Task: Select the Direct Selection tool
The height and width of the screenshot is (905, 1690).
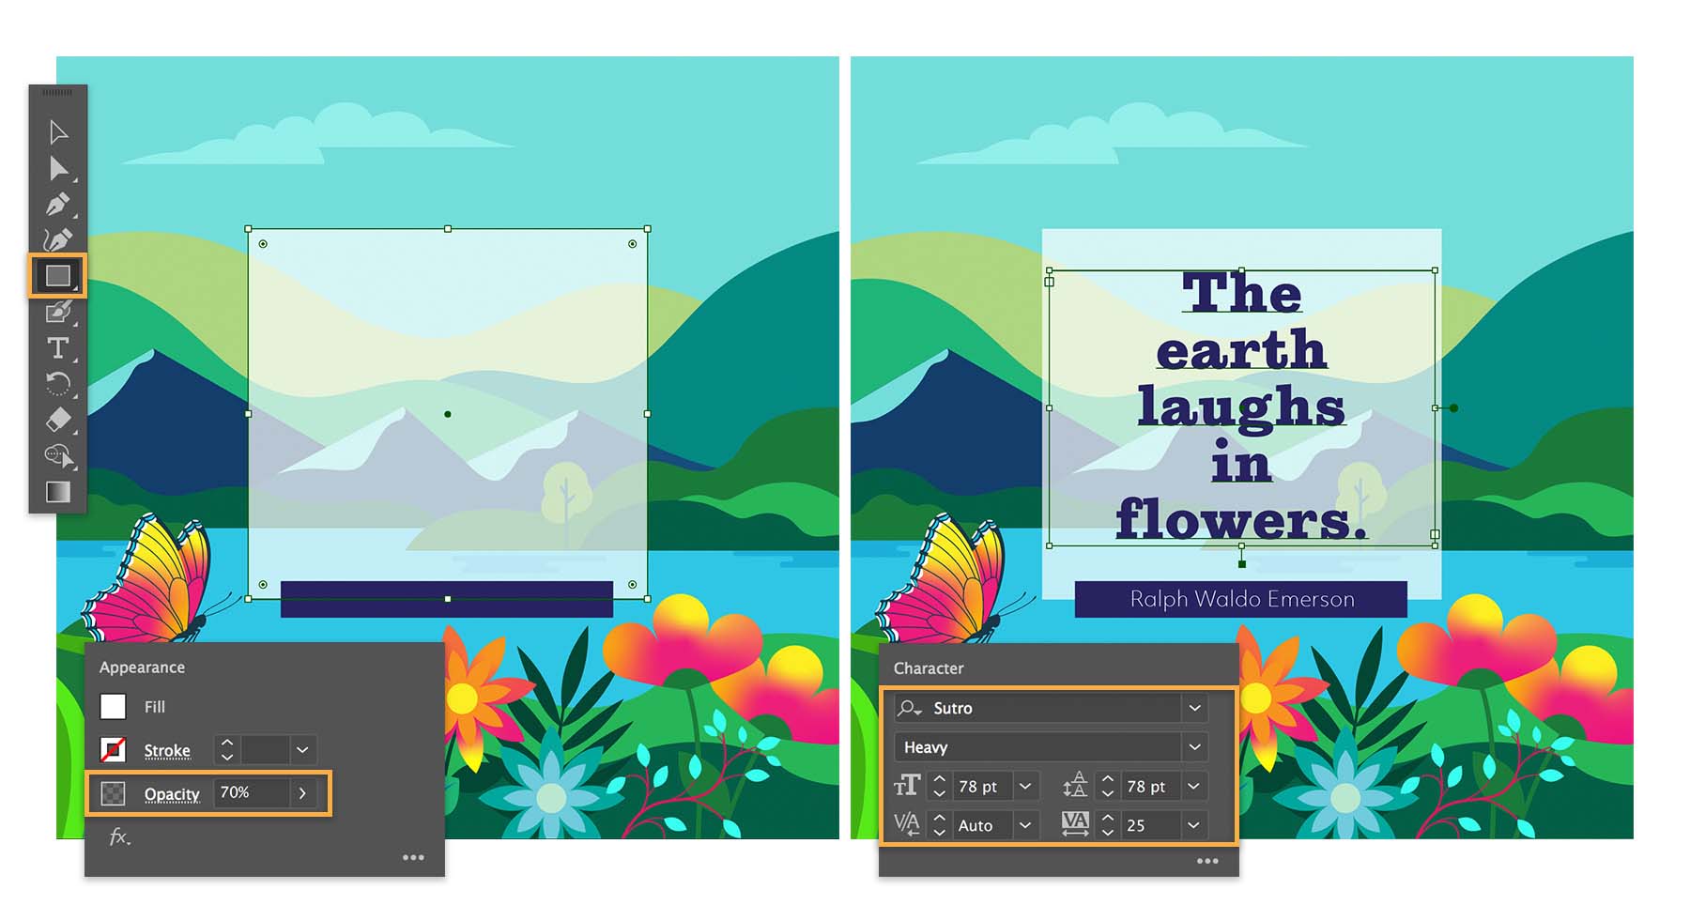Action: point(58,169)
